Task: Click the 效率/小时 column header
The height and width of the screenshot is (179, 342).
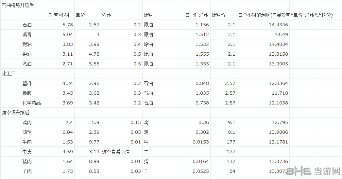Action: [x=59, y=15]
